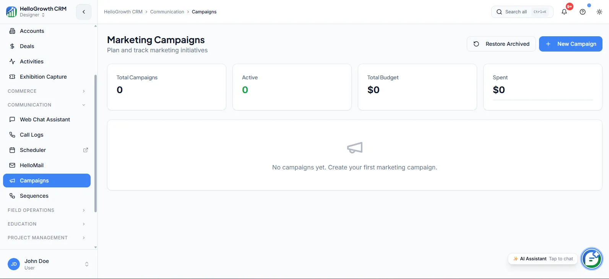Click the Spent budget progress bar

(543, 100)
